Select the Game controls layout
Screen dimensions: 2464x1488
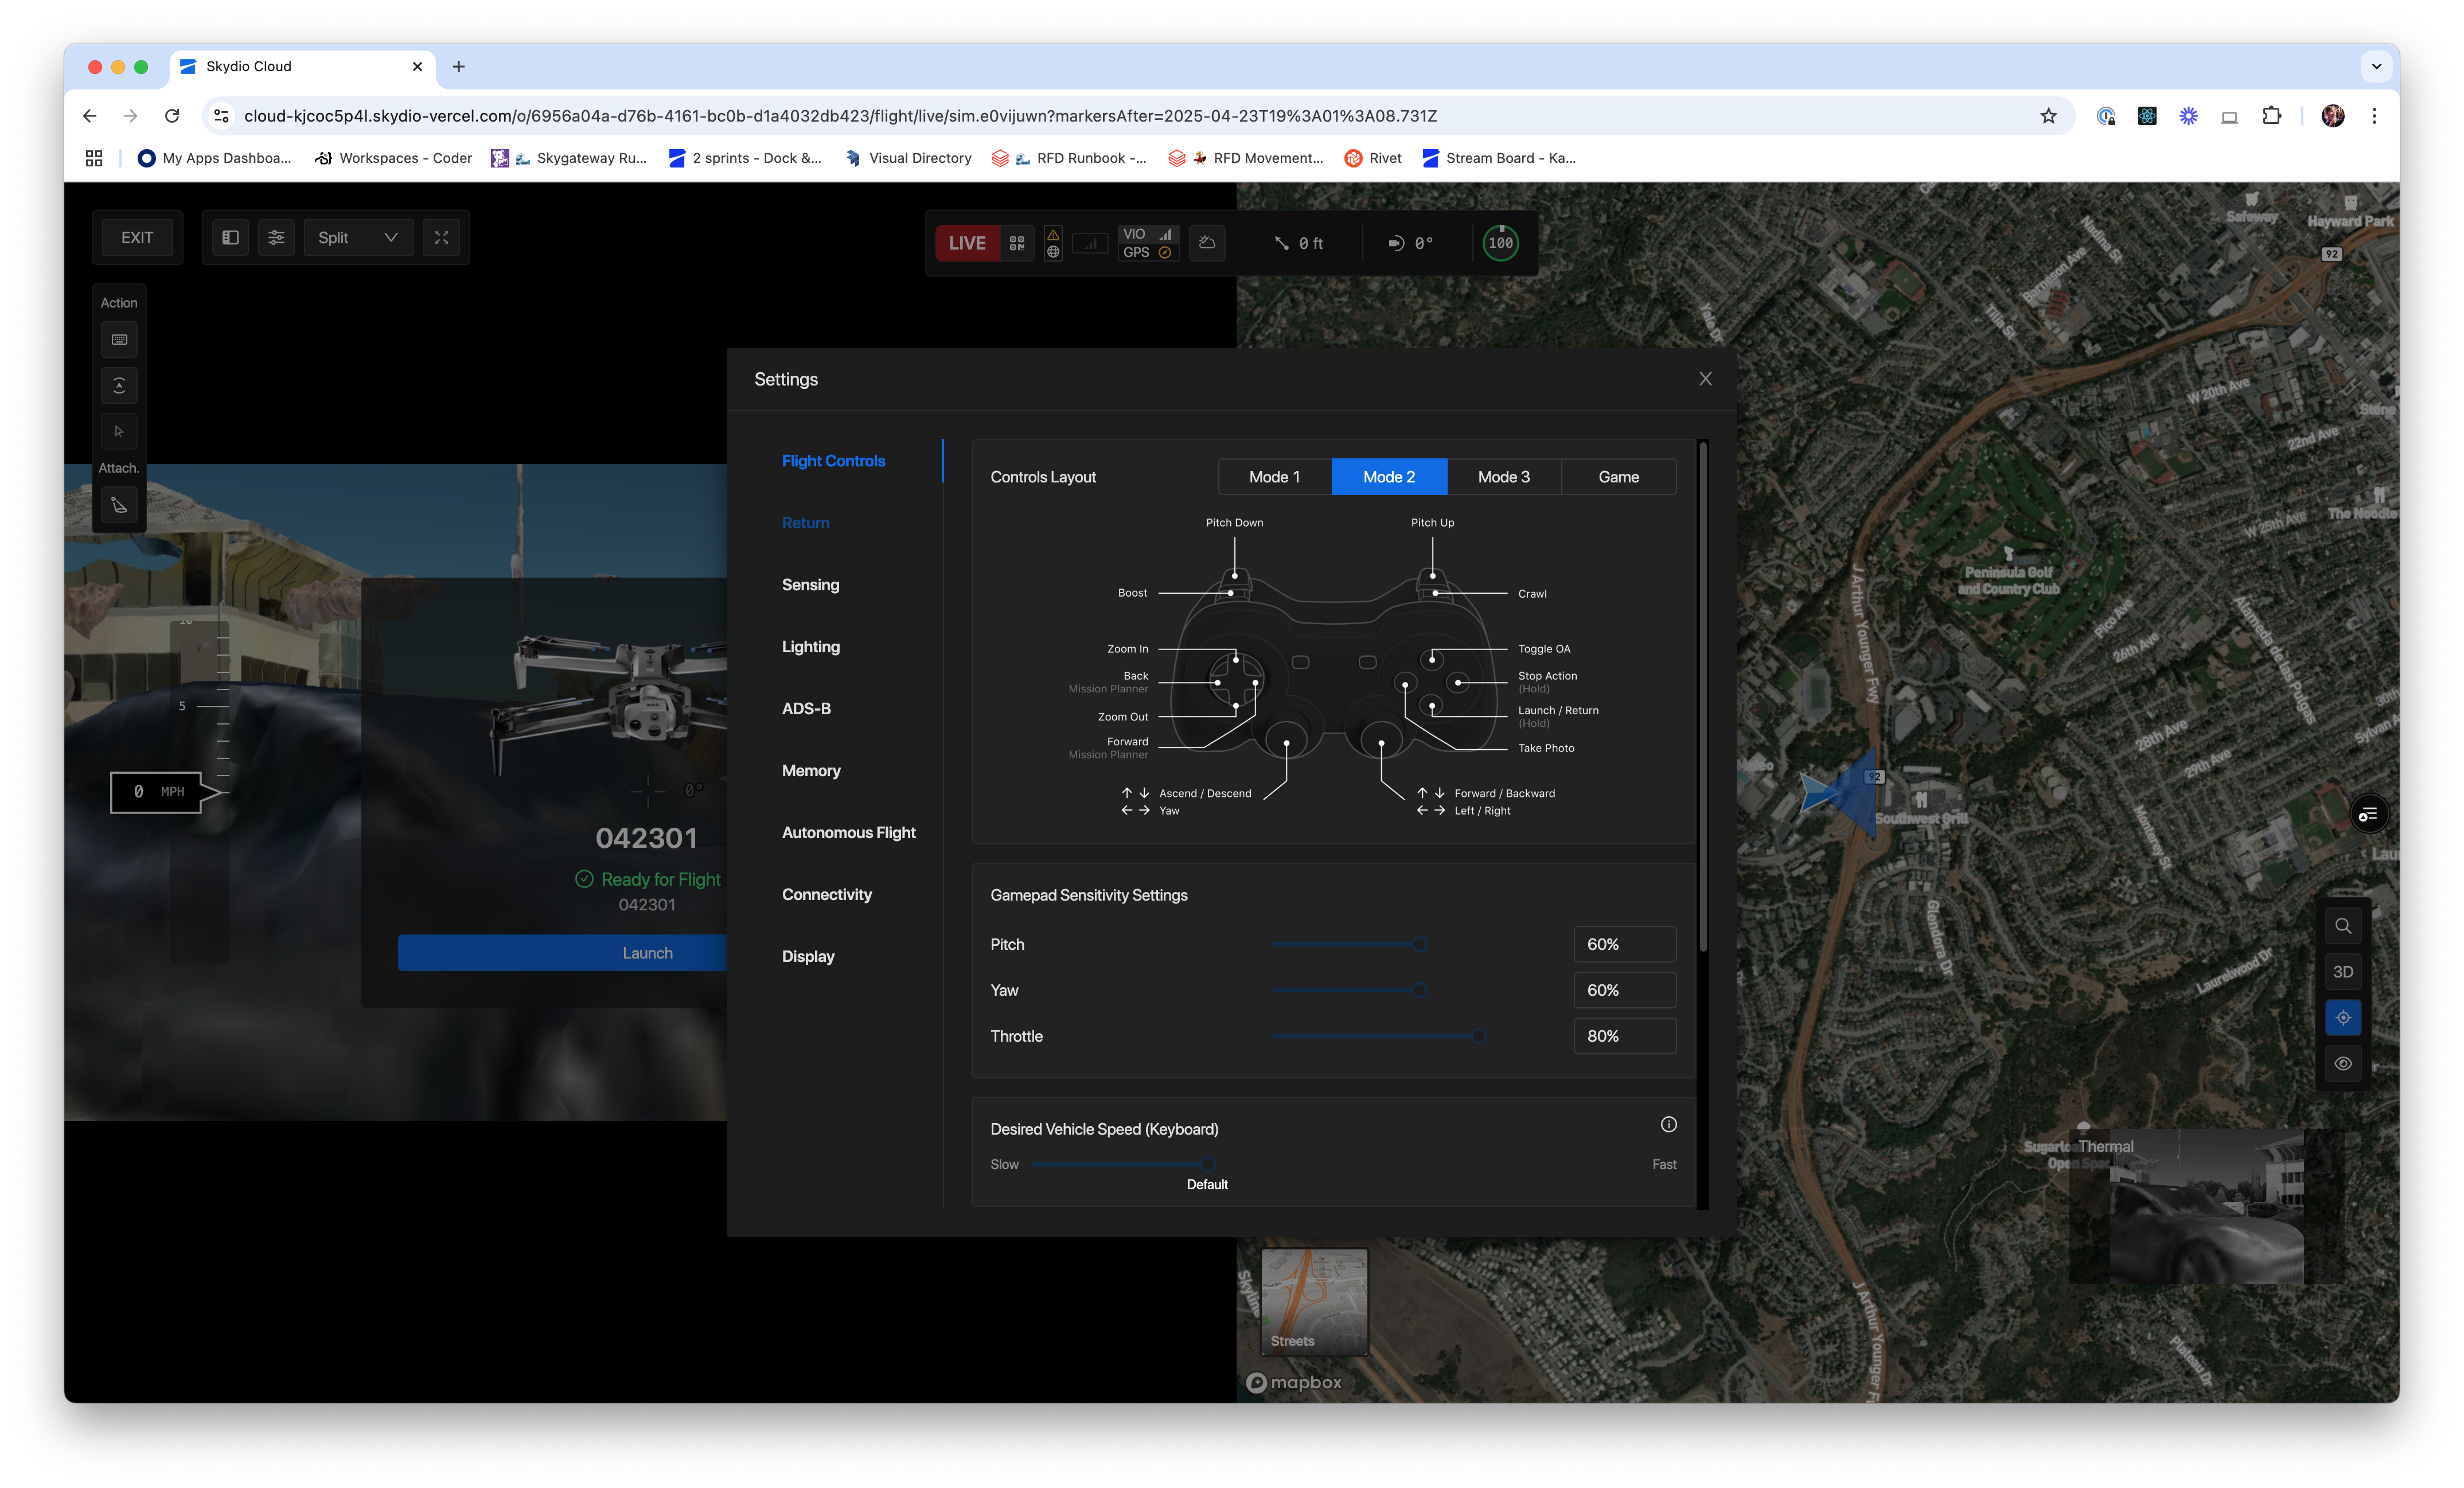[x=1618, y=477]
